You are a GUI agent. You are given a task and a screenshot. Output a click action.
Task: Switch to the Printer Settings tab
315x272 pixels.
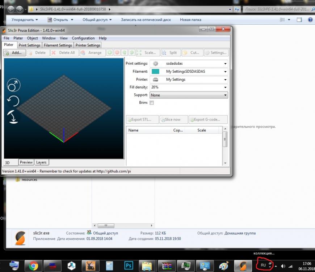(x=88, y=45)
